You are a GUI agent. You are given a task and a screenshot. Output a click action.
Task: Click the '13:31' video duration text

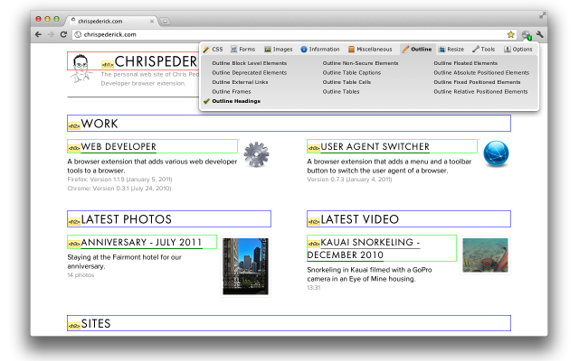pyautogui.click(x=314, y=288)
